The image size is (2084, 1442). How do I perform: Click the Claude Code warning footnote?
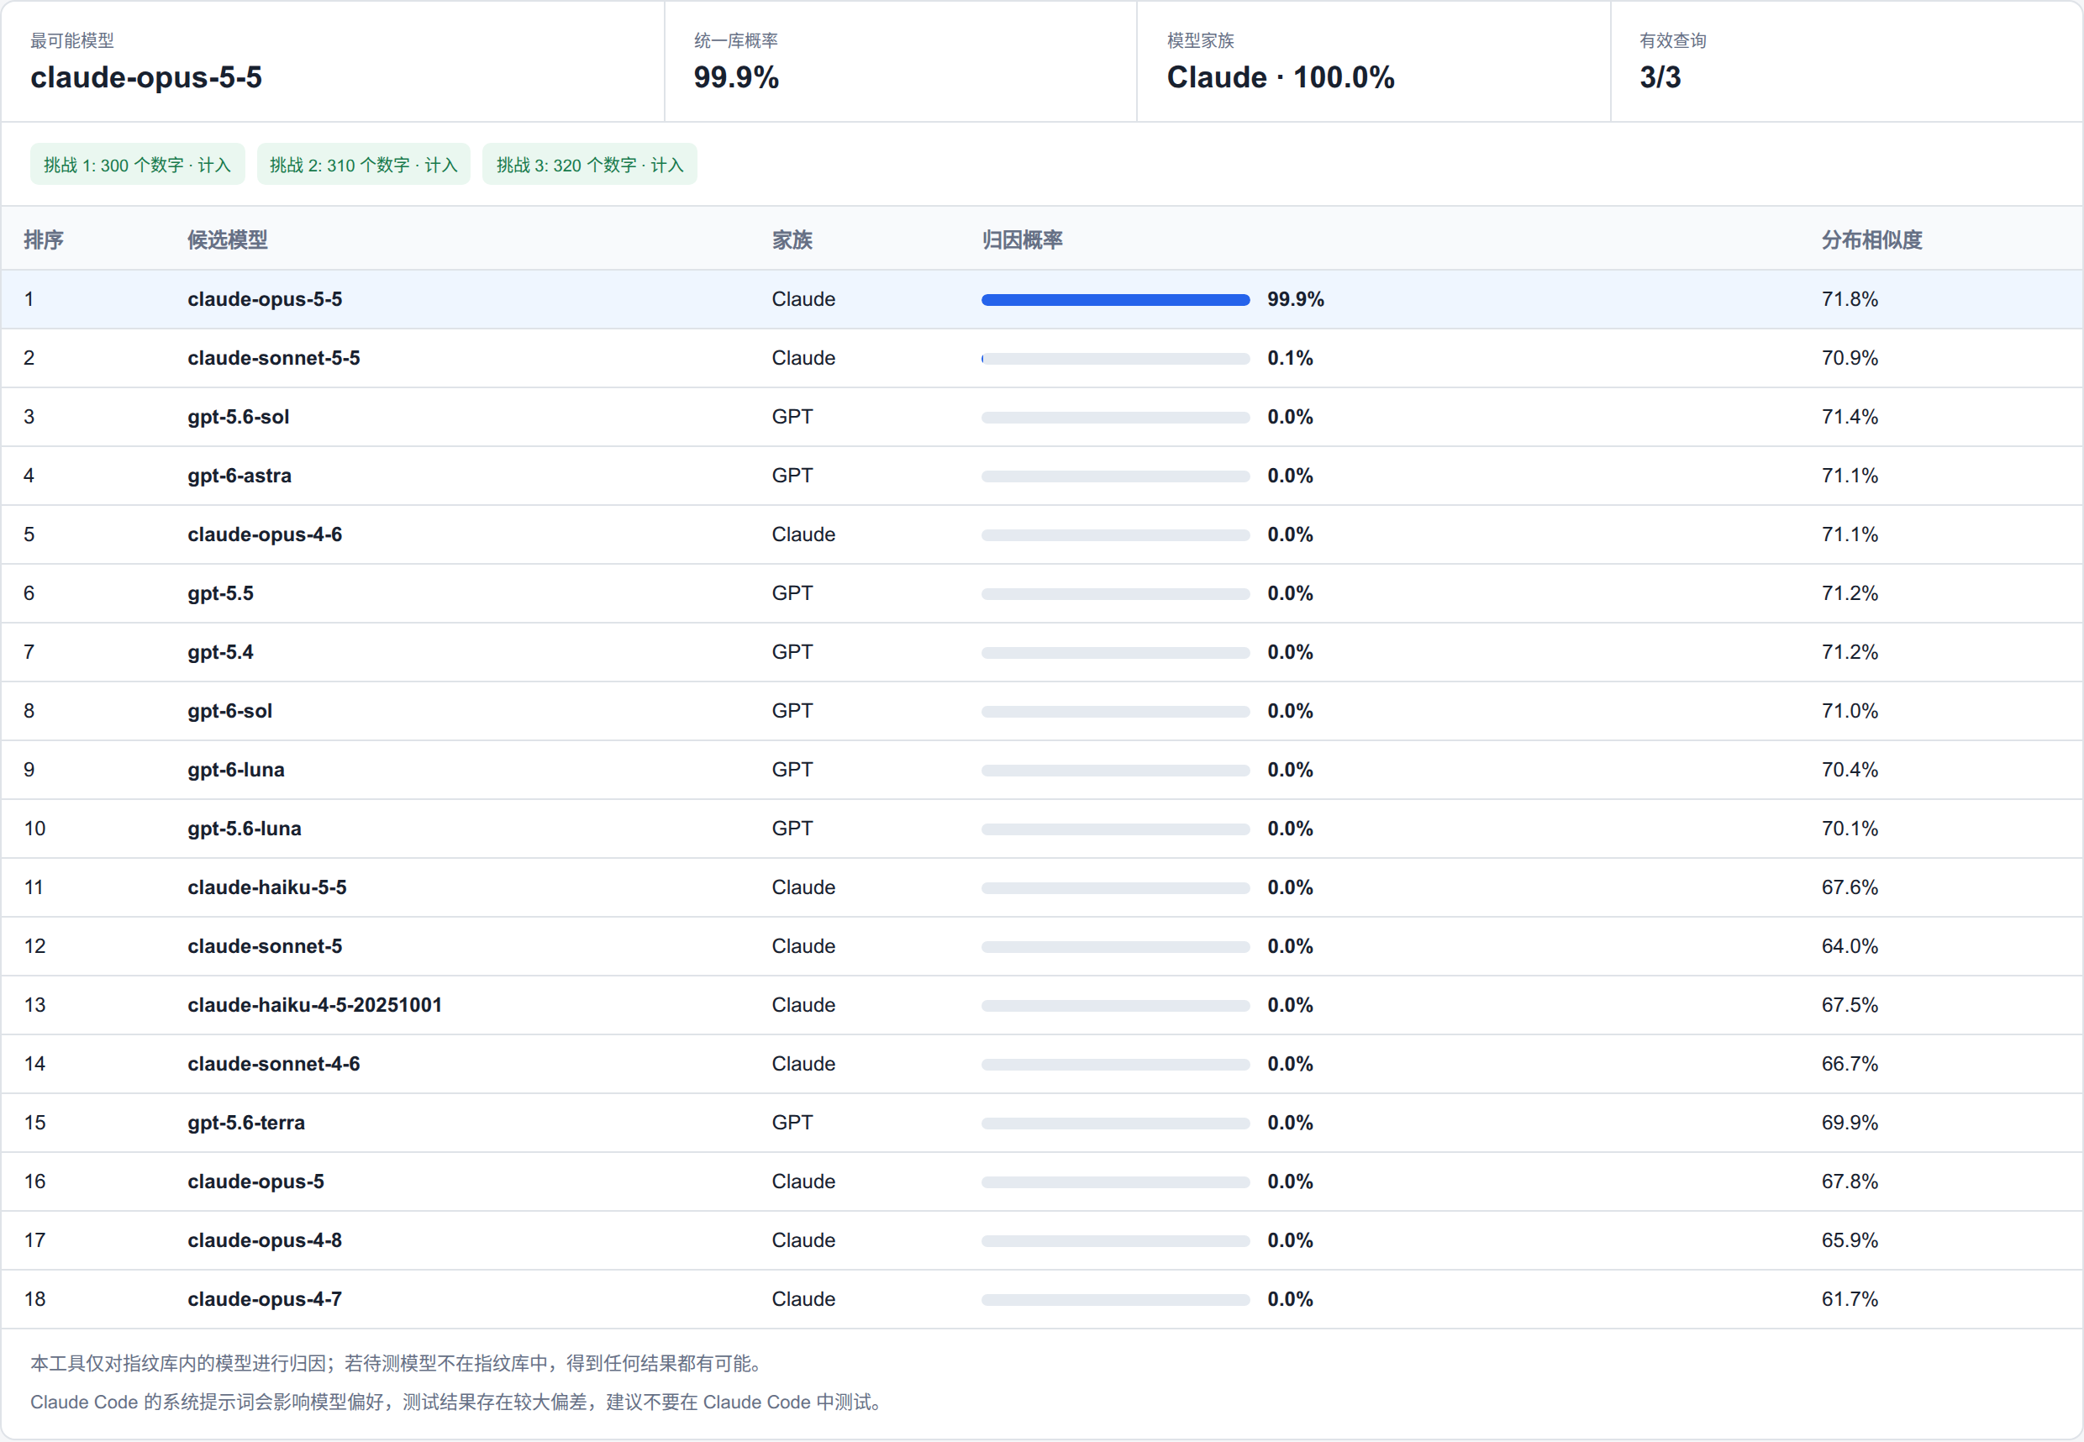pyautogui.click(x=457, y=1401)
